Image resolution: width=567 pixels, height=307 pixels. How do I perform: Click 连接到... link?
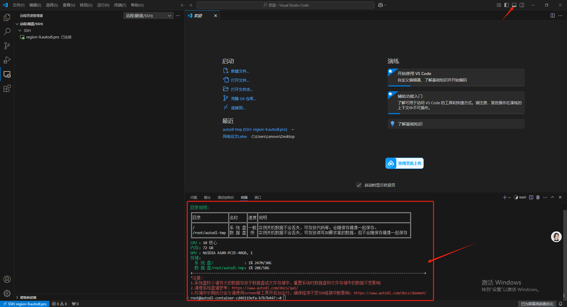238,108
